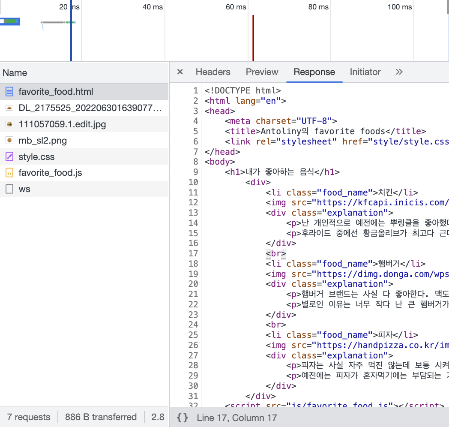
Task: Click the pretty print braces icon
Action: click(x=183, y=418)
